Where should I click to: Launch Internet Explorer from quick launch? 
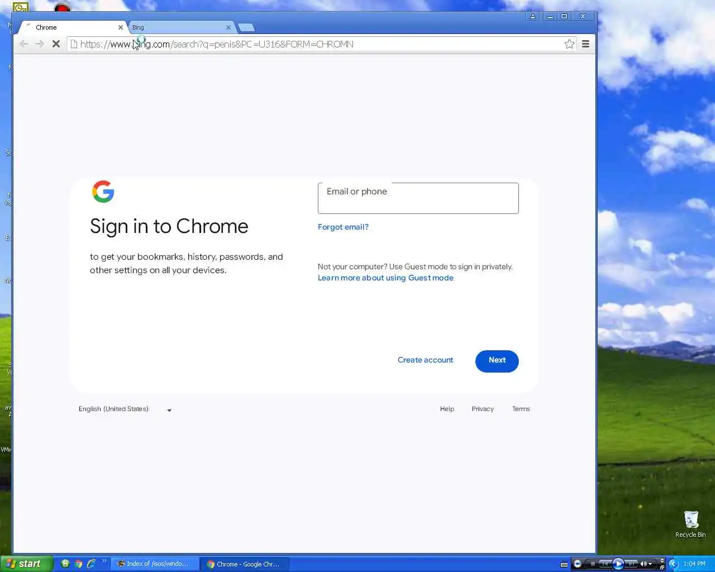[x=92, y=564]
